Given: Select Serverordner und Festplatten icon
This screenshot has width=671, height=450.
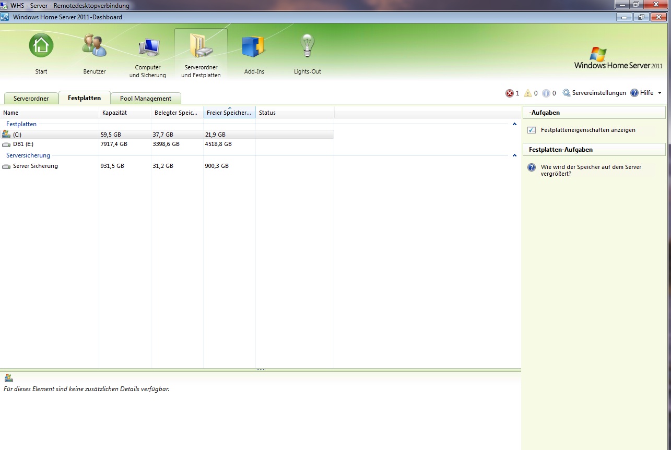Looking at the screenshot, I should [x=201, y=46].
